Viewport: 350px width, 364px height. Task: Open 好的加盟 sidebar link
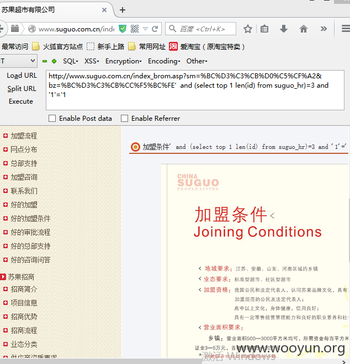24,205
